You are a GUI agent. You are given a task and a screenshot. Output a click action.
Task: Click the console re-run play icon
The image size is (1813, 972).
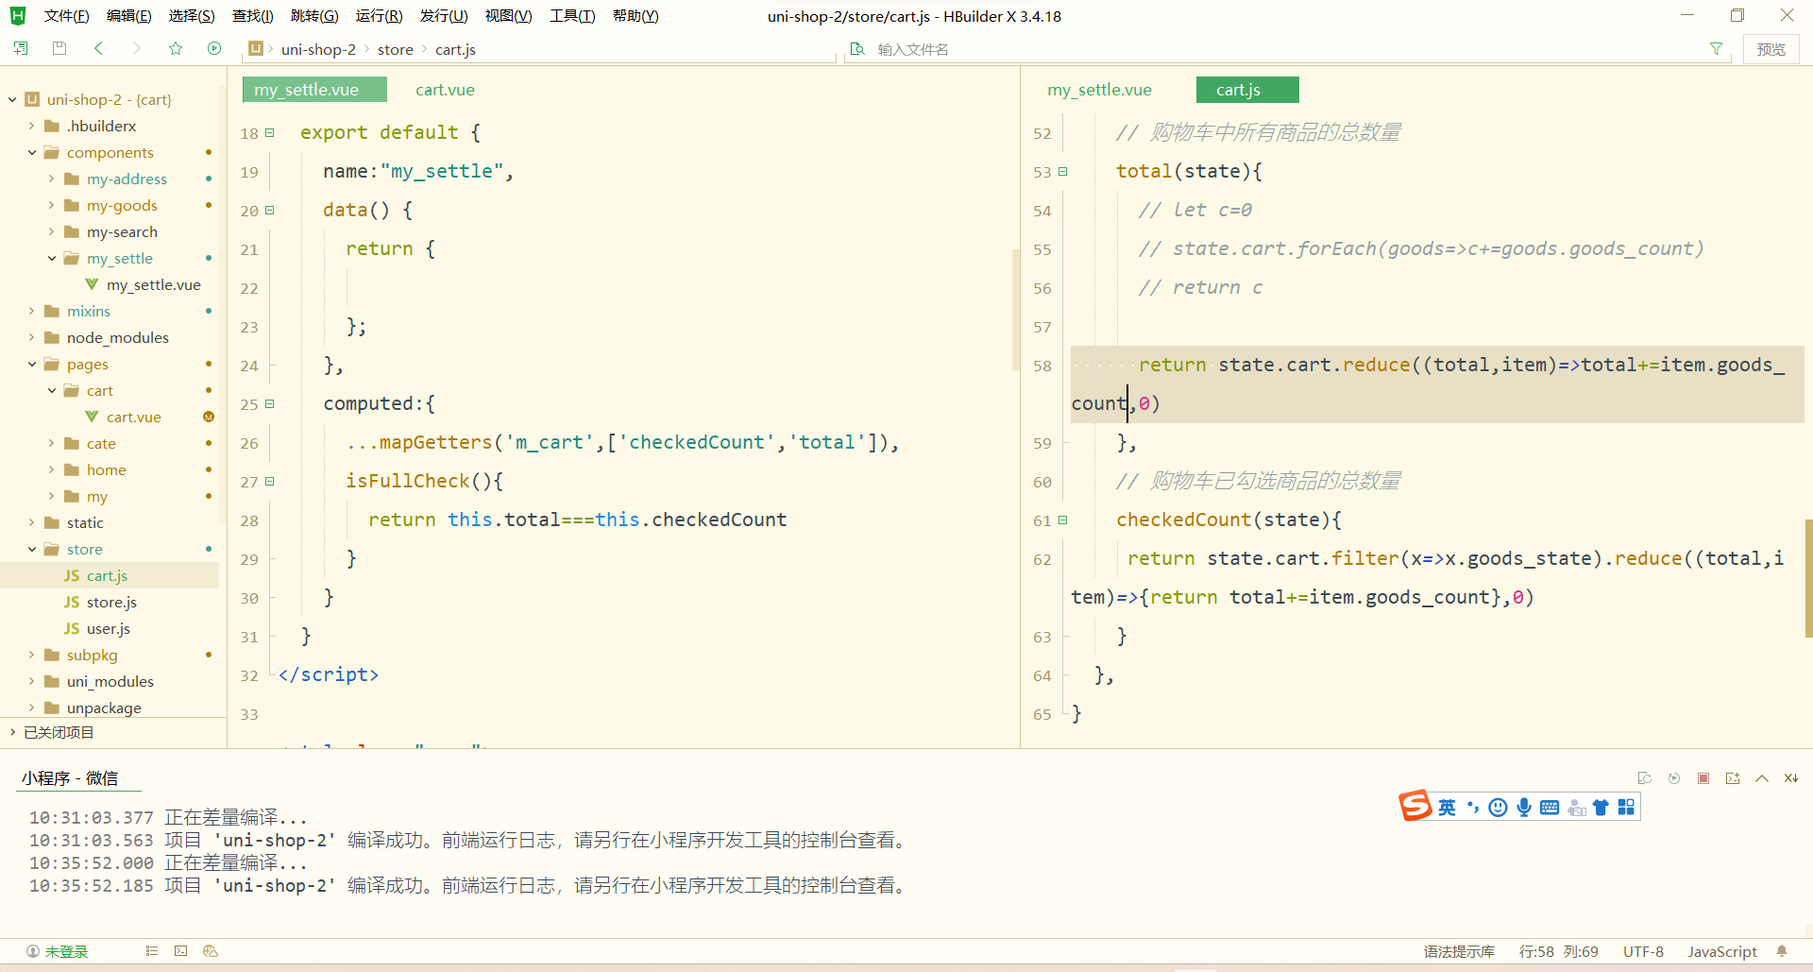(1674, 778)
